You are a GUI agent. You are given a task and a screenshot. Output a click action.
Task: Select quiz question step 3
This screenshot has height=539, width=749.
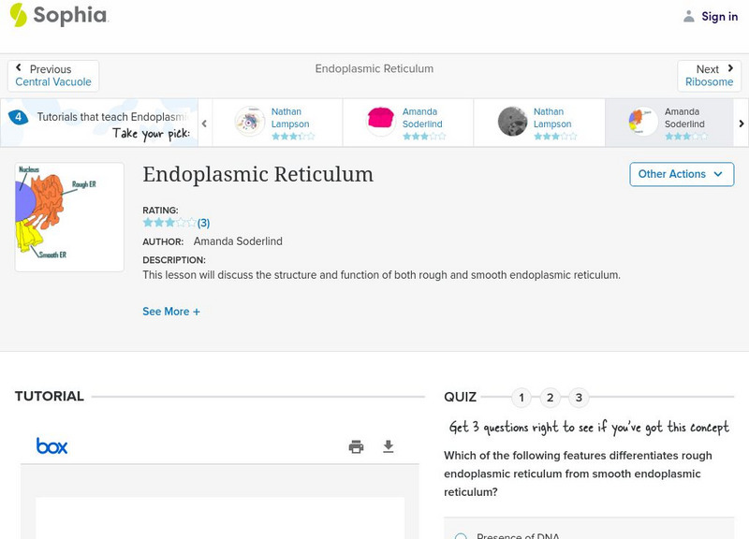[579, 397]
